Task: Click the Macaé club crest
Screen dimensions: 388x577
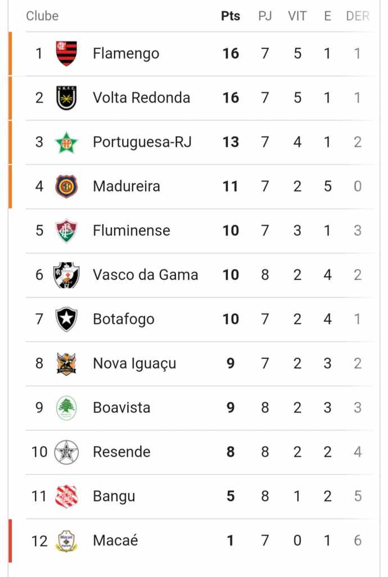Action: [66, 541]
